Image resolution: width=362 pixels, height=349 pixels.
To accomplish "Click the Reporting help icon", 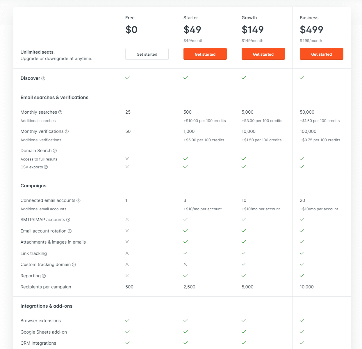I will (x=44, y=276).
